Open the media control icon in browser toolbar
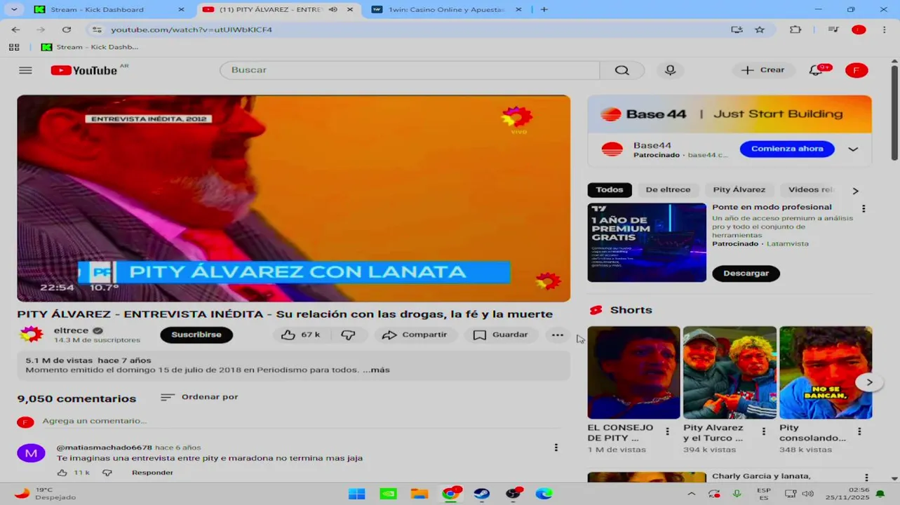Image resolution: width=900 pixels, height=505 pixels. point(833,29)
